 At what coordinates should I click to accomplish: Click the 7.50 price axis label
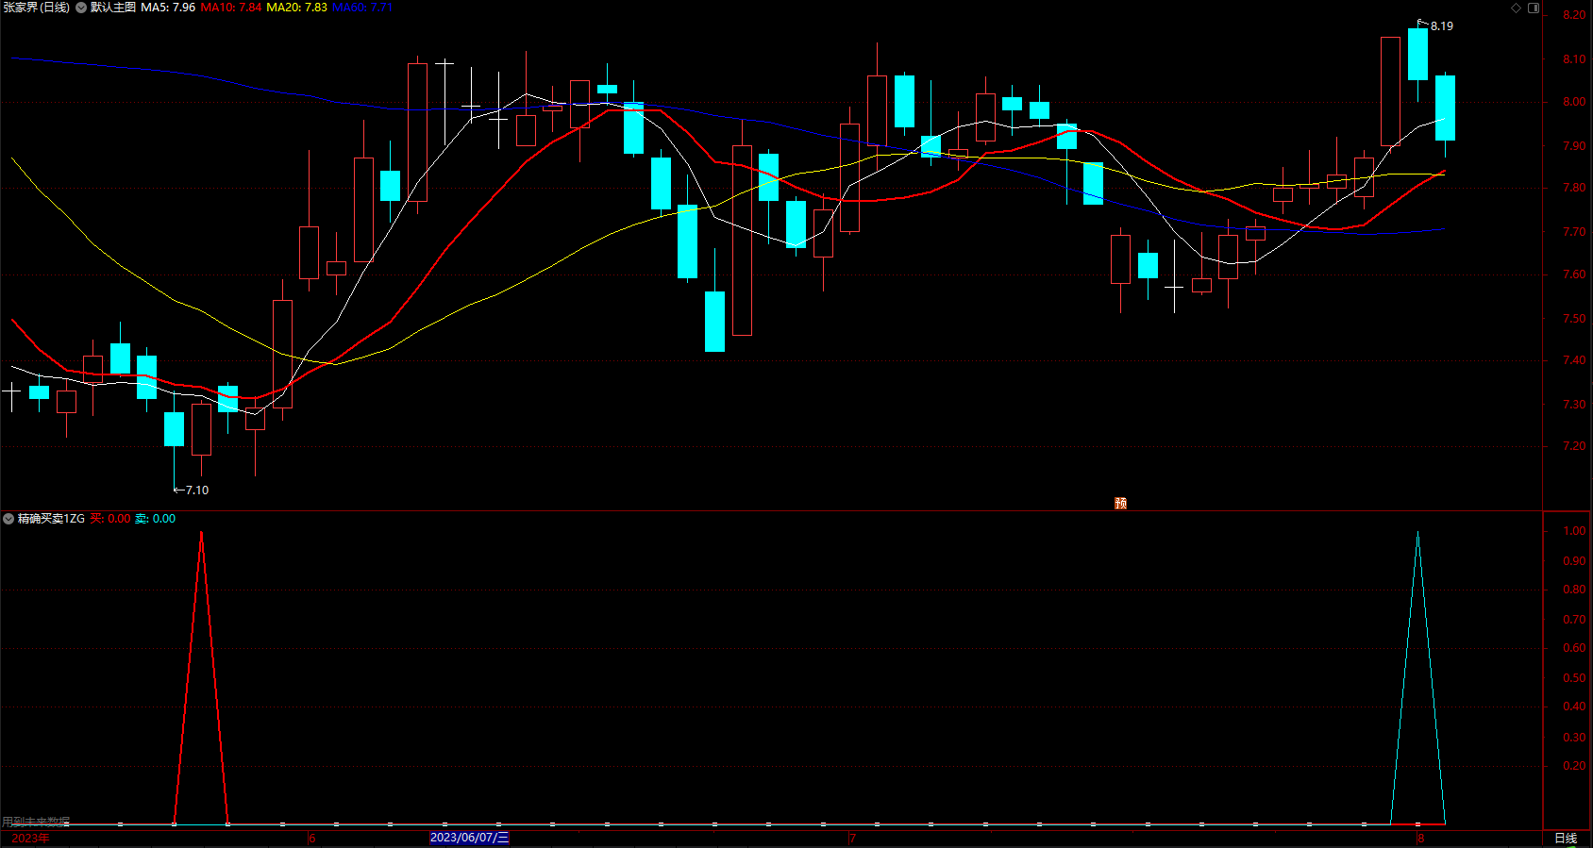(1574, 319)
